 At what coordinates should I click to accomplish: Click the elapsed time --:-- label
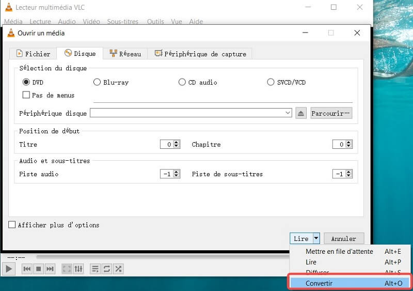[17, 257]
